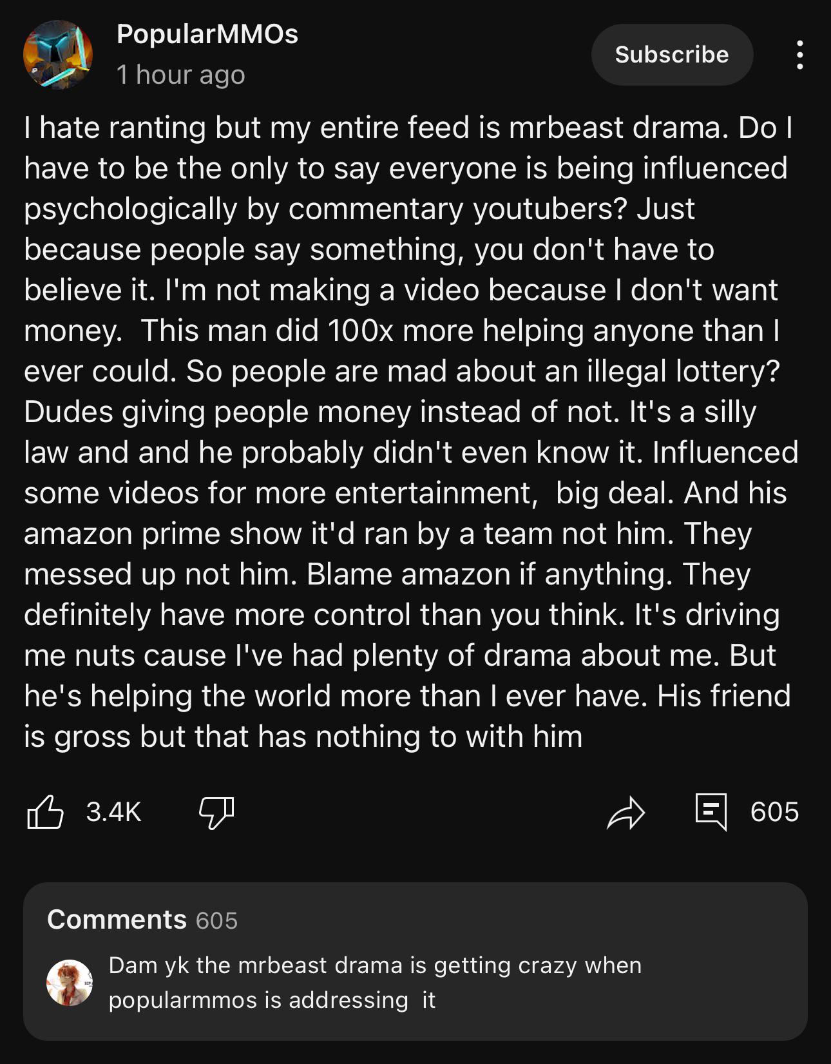Visit the PopularMMOs channel name link
The image size is (831, 1064).
click(x=207, y=34)
